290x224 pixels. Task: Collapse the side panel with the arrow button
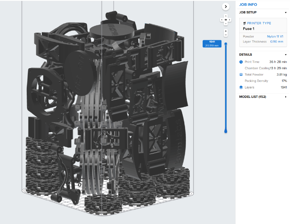[x=225, y=7]
